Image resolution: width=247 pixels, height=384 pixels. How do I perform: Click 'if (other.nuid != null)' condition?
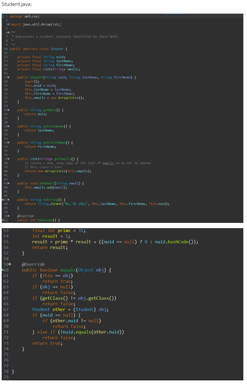pyautogui.click(x=72, y=321)
